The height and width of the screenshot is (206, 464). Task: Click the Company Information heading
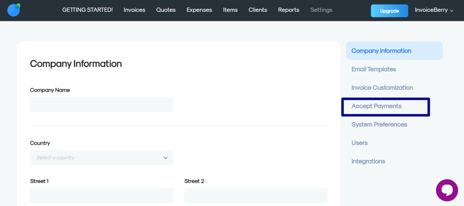point(76,64)
